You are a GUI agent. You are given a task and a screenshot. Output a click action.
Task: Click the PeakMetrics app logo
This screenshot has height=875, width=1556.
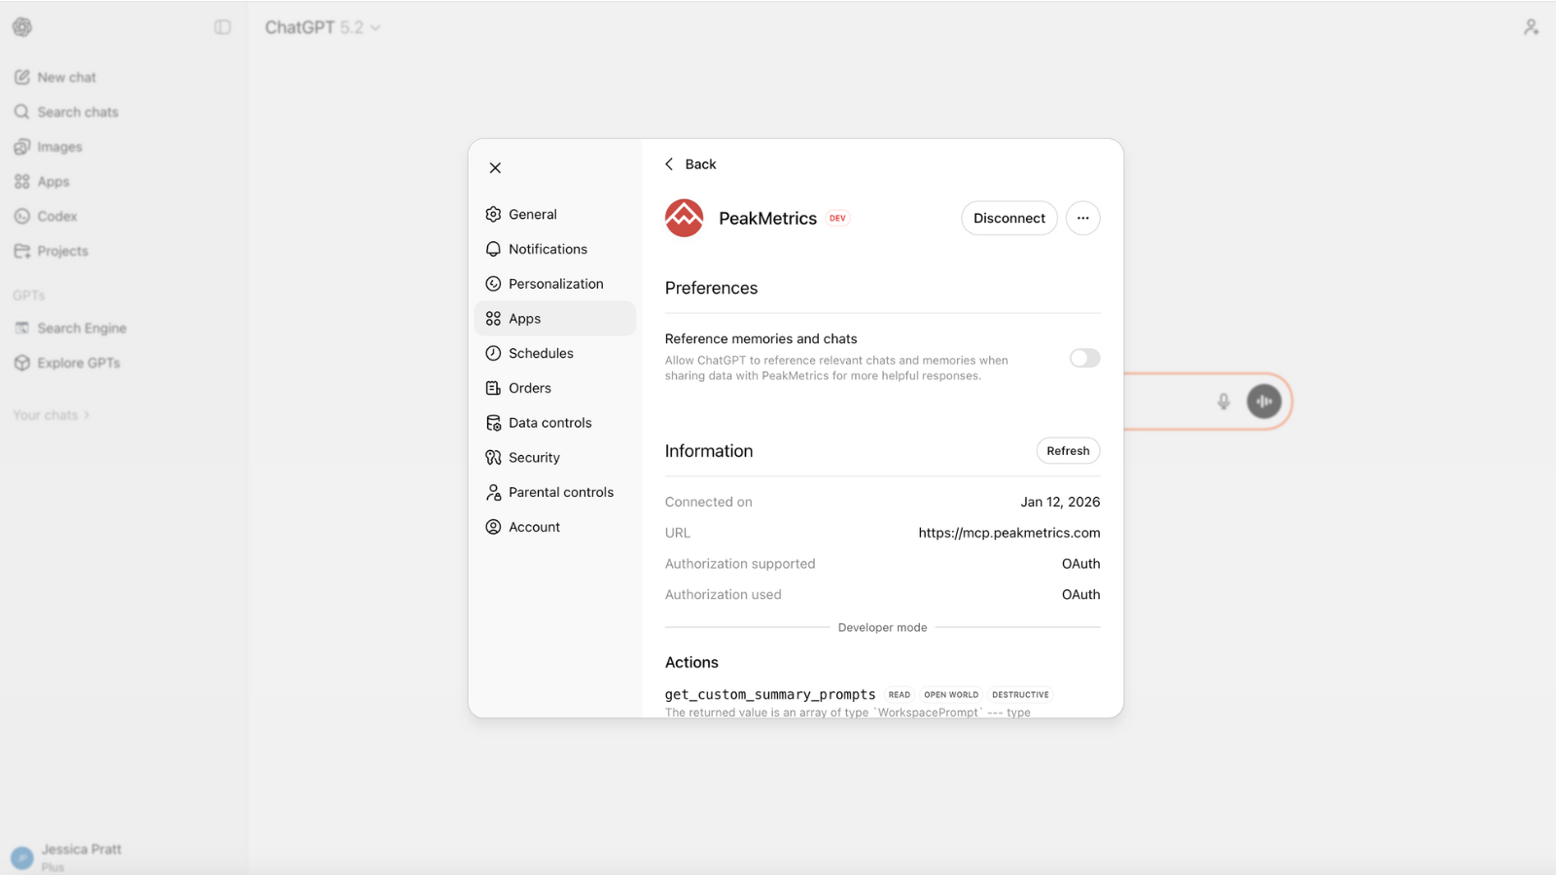(684, 218)
